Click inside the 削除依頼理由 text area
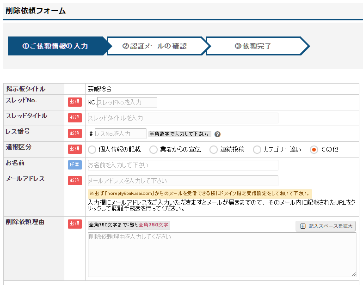Viewport: 363px width, 285px height. 221,254
